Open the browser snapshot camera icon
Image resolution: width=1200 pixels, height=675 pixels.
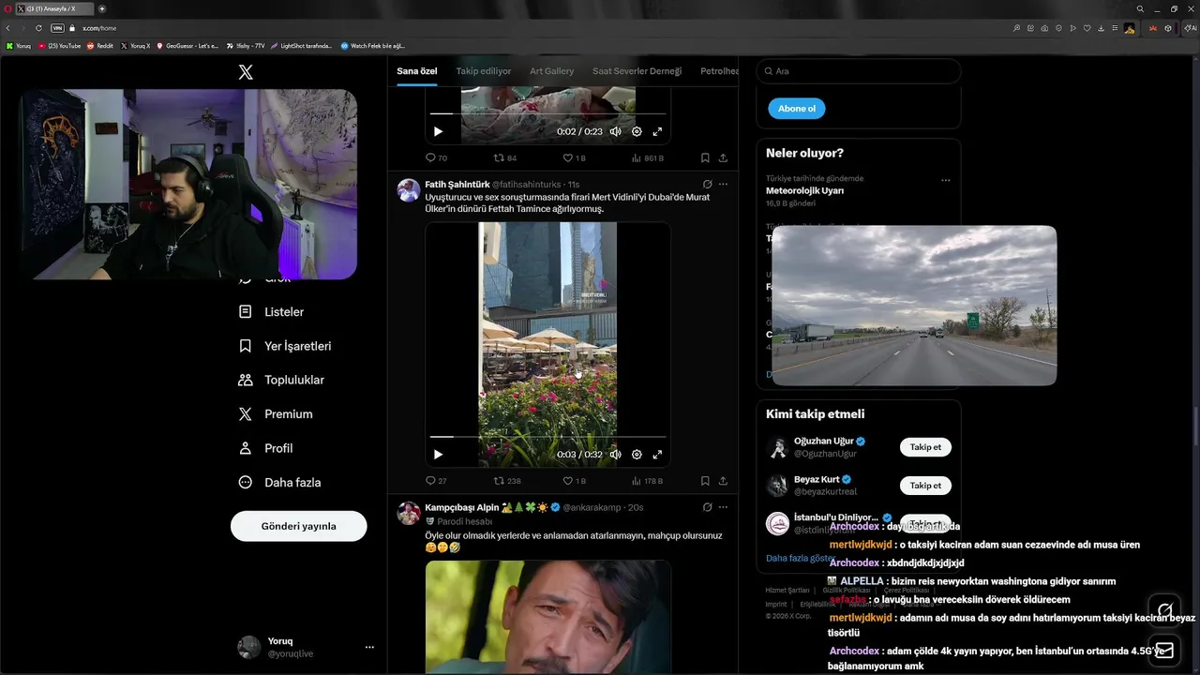tap(1043, 28)
